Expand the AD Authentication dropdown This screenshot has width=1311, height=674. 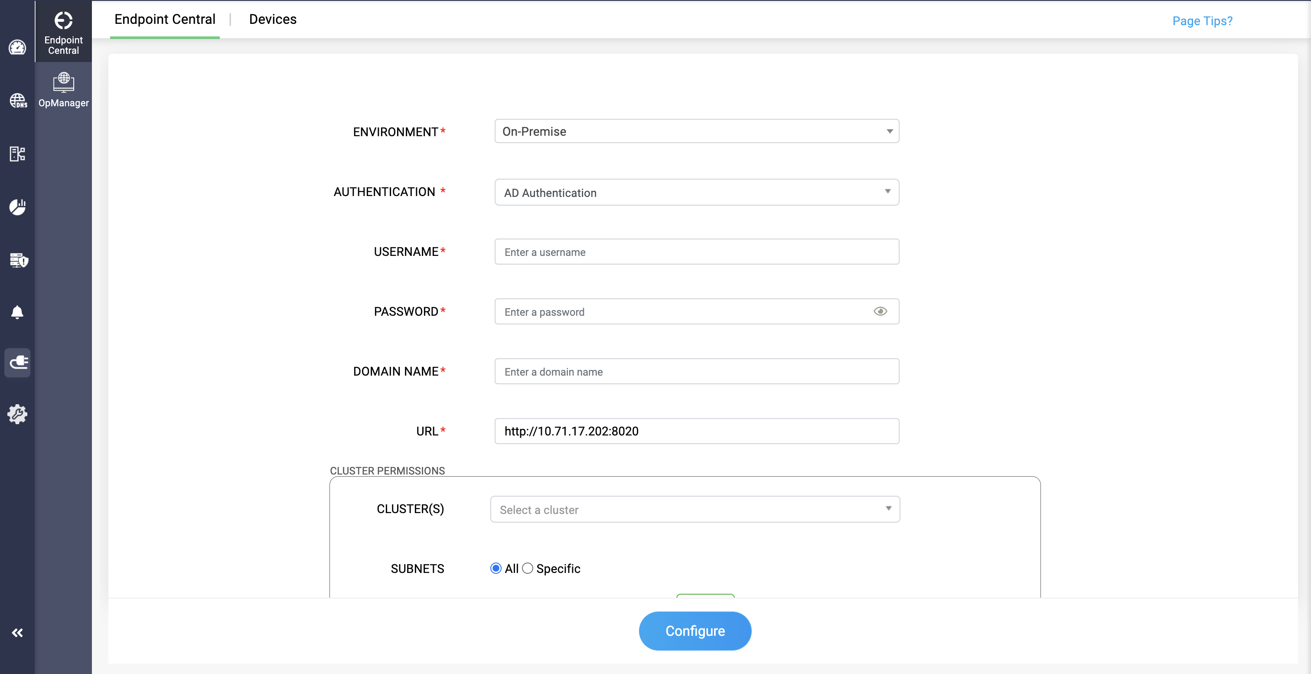pyautogui.click(x=696, y=193)
